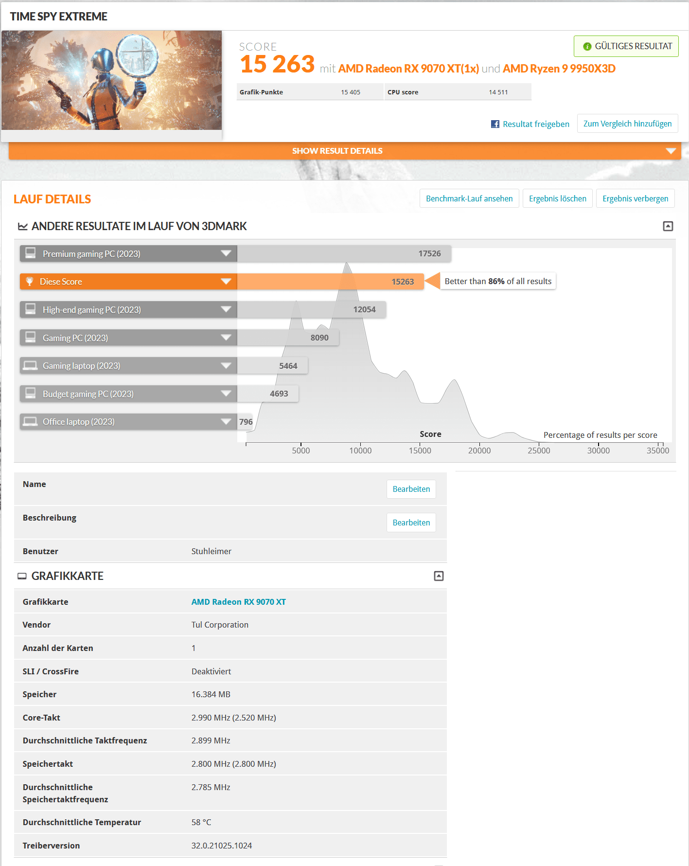Expand the Premium gaming PC (2023) dropdown arrow
Image resolution: width=689 pixels, height=866 pixels.
226,253
